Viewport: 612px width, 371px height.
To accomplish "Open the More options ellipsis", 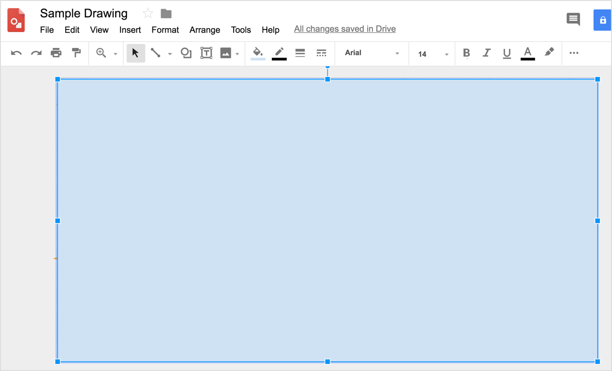I will pos(574,53).
